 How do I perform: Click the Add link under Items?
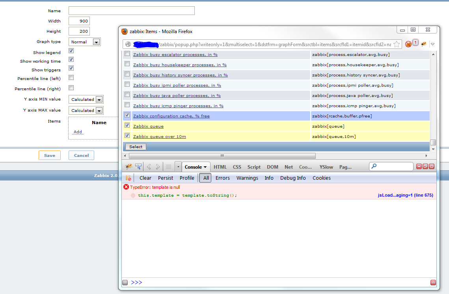(x=78, y=132)
